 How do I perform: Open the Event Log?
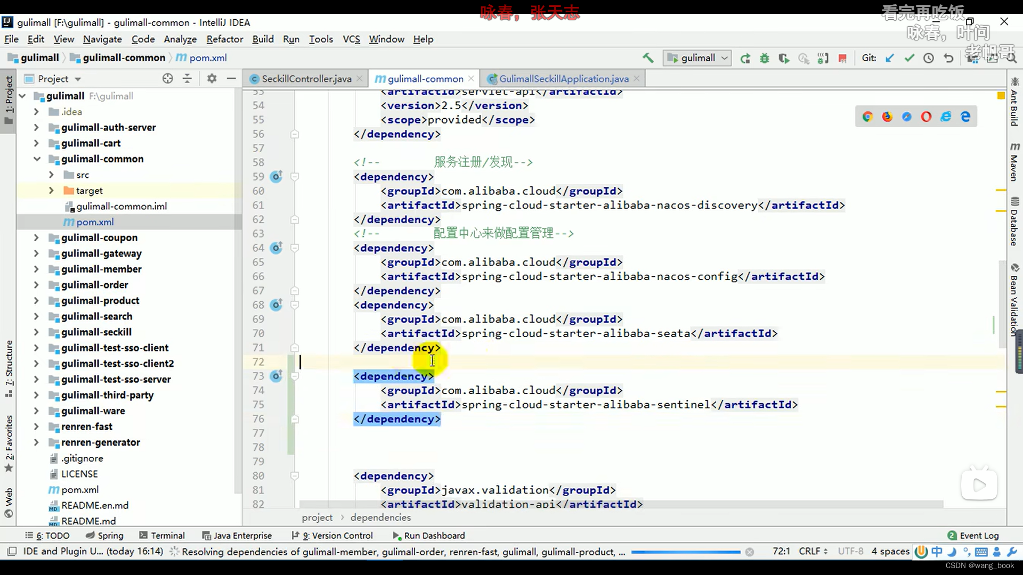[973, 536]
